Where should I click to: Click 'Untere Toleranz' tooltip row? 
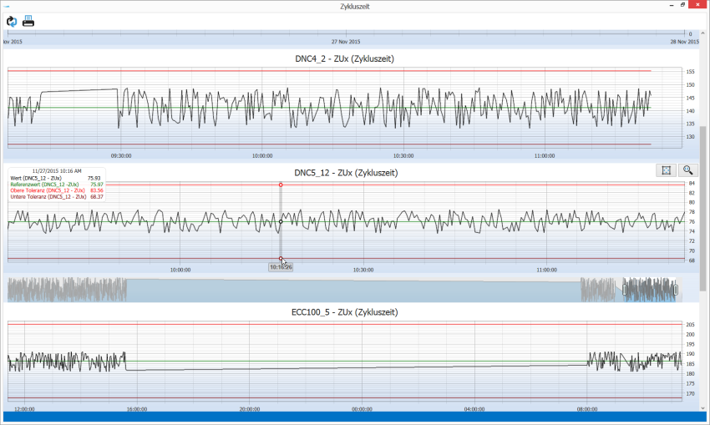(57, 197)
